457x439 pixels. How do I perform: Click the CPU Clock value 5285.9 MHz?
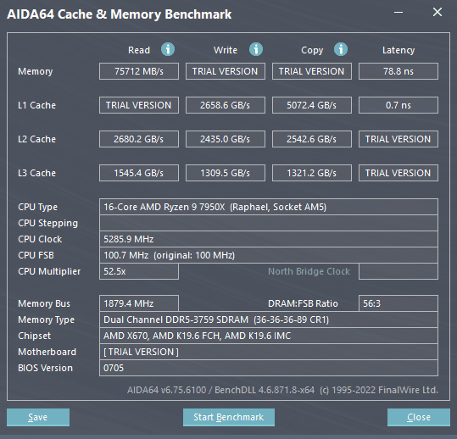(269, 239)
